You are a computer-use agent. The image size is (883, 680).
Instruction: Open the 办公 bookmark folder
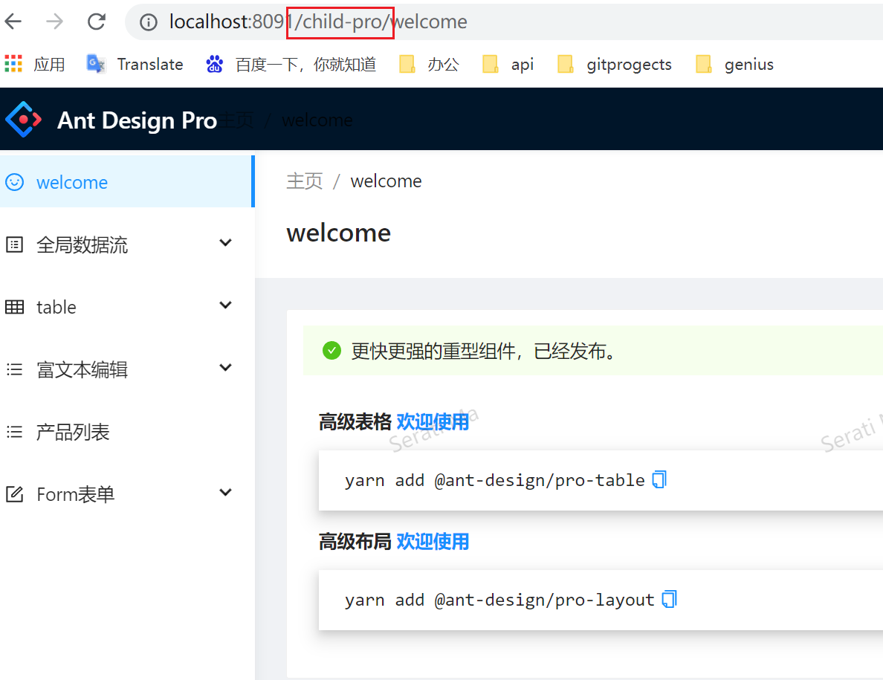point(430,64)
